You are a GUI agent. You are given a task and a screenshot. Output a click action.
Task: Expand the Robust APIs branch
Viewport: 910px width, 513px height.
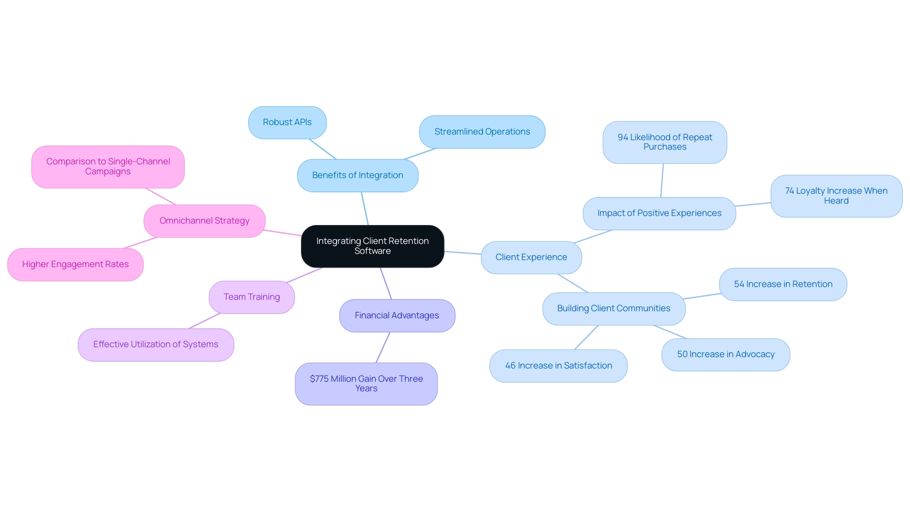point(287,122)
